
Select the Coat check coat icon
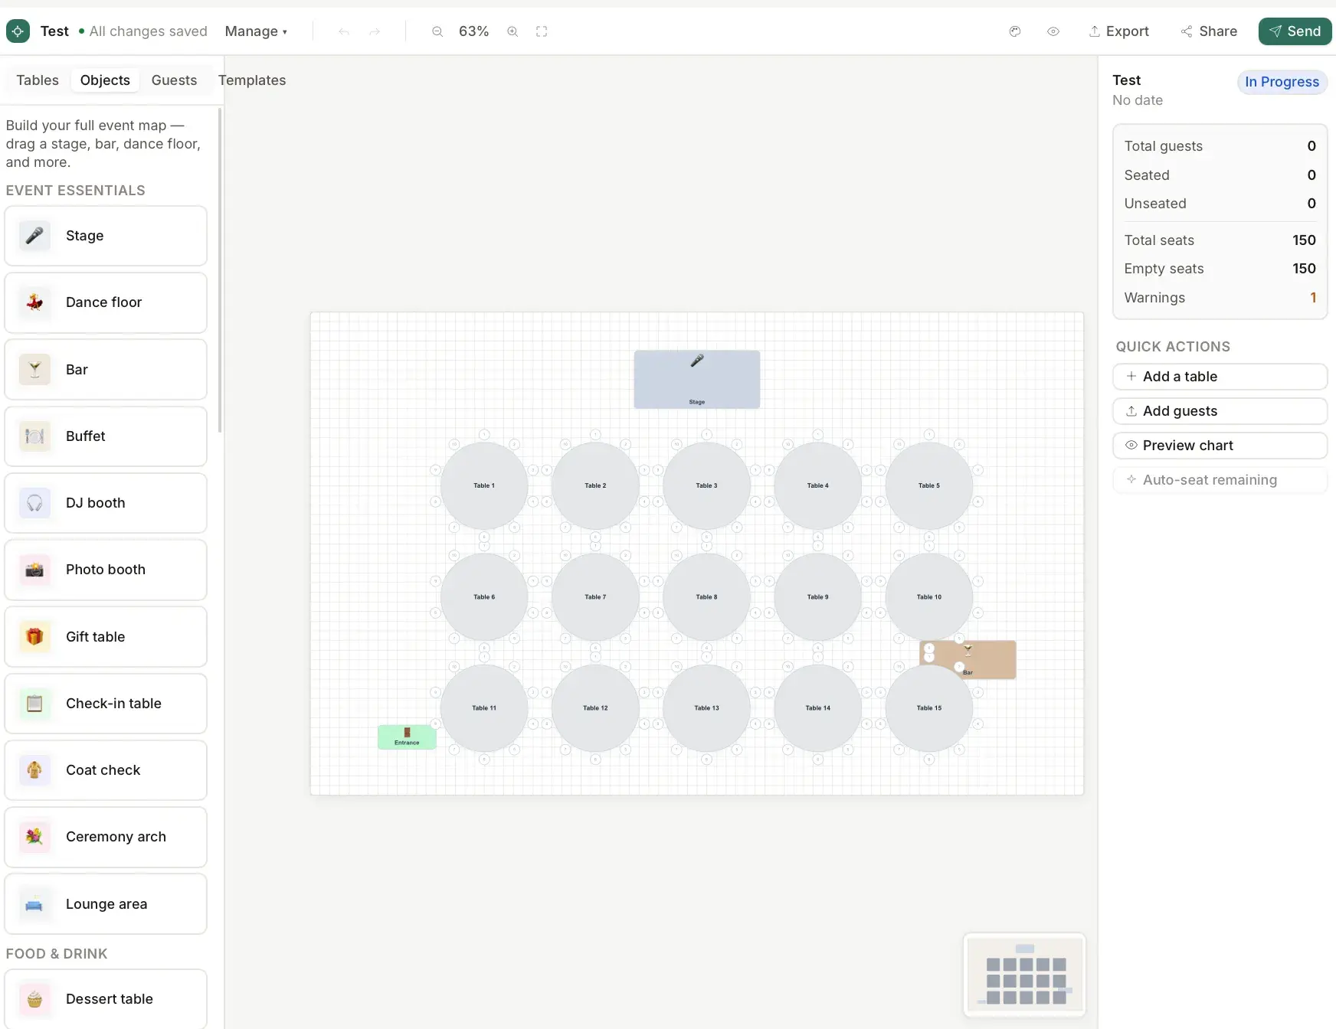coord(34,770)
